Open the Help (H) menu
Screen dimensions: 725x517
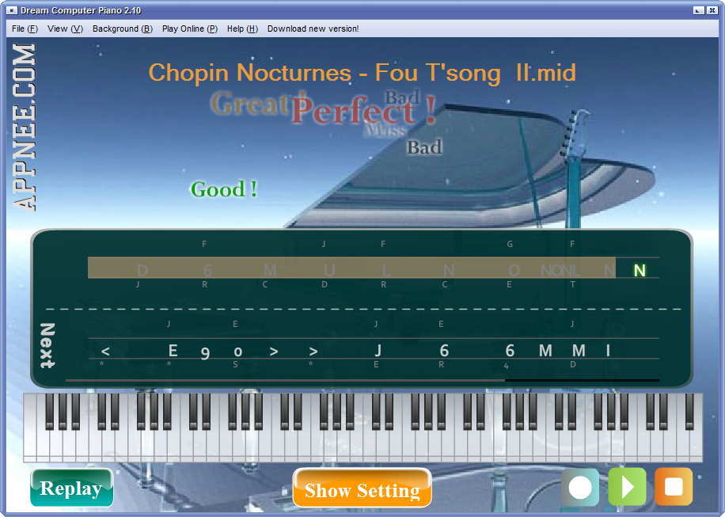point(242,29)
